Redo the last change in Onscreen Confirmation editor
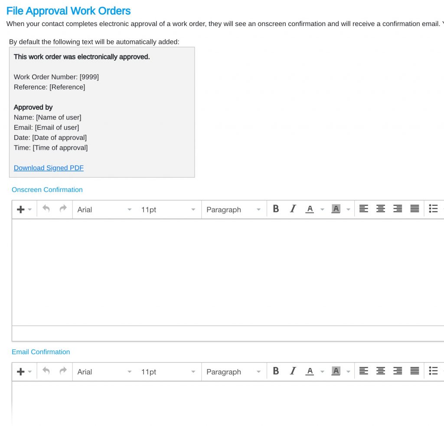This screenshot has height=426, width=444. coord(62,209)
